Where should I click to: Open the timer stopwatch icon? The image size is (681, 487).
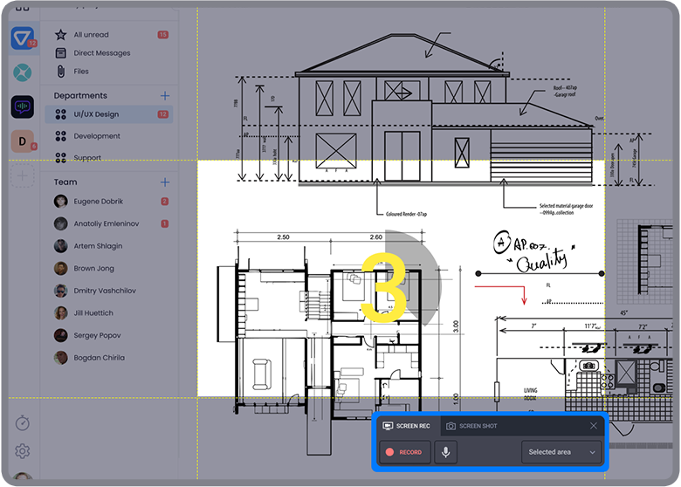pos(23,422)
